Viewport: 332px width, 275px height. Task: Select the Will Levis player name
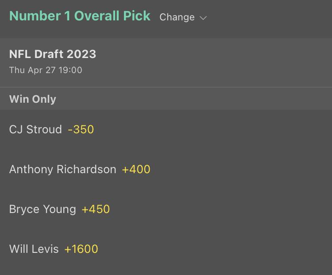34,249
